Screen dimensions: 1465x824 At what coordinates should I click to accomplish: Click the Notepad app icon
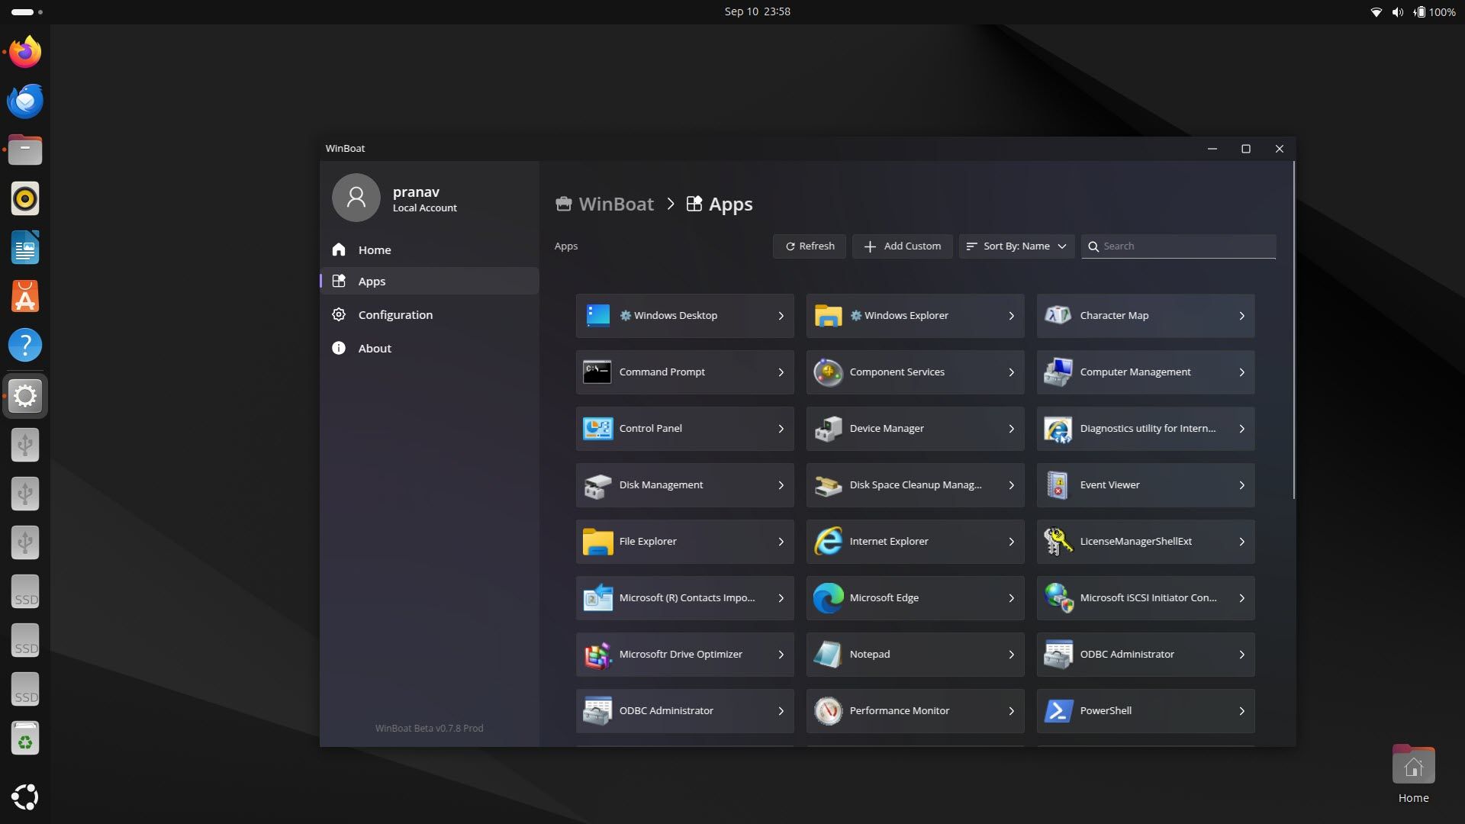coord(828,654)
